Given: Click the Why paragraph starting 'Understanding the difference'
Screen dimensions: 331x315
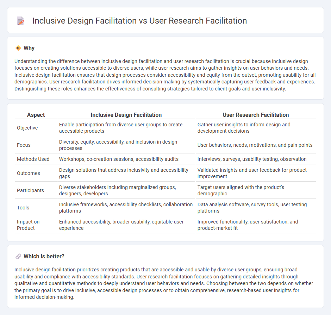Looking at the screenshot, I should (x=165, y=75).
